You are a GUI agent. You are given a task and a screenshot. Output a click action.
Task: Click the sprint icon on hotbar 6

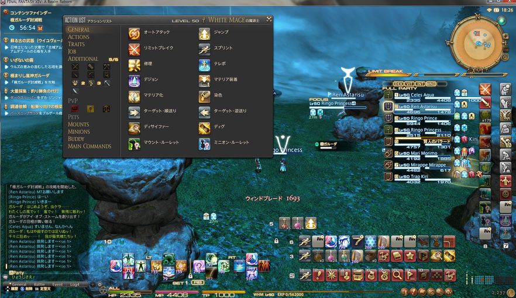pyautogui.click(x=305, y=241)
